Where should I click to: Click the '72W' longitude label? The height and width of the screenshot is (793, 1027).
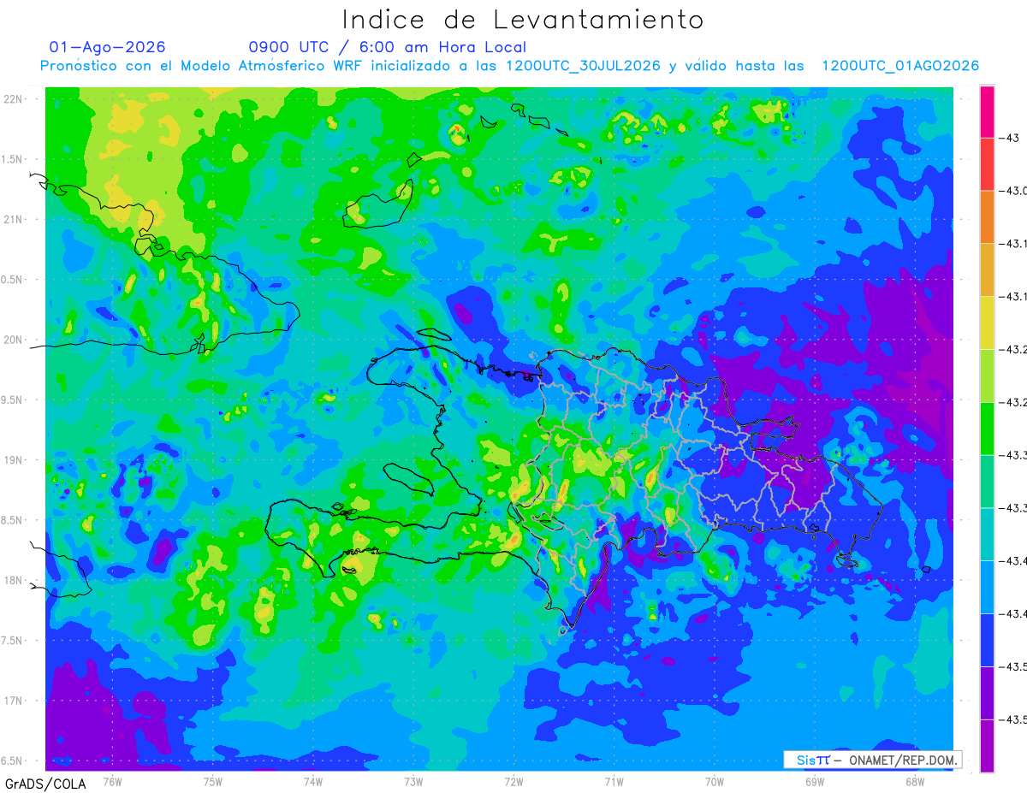pos(513,782)
